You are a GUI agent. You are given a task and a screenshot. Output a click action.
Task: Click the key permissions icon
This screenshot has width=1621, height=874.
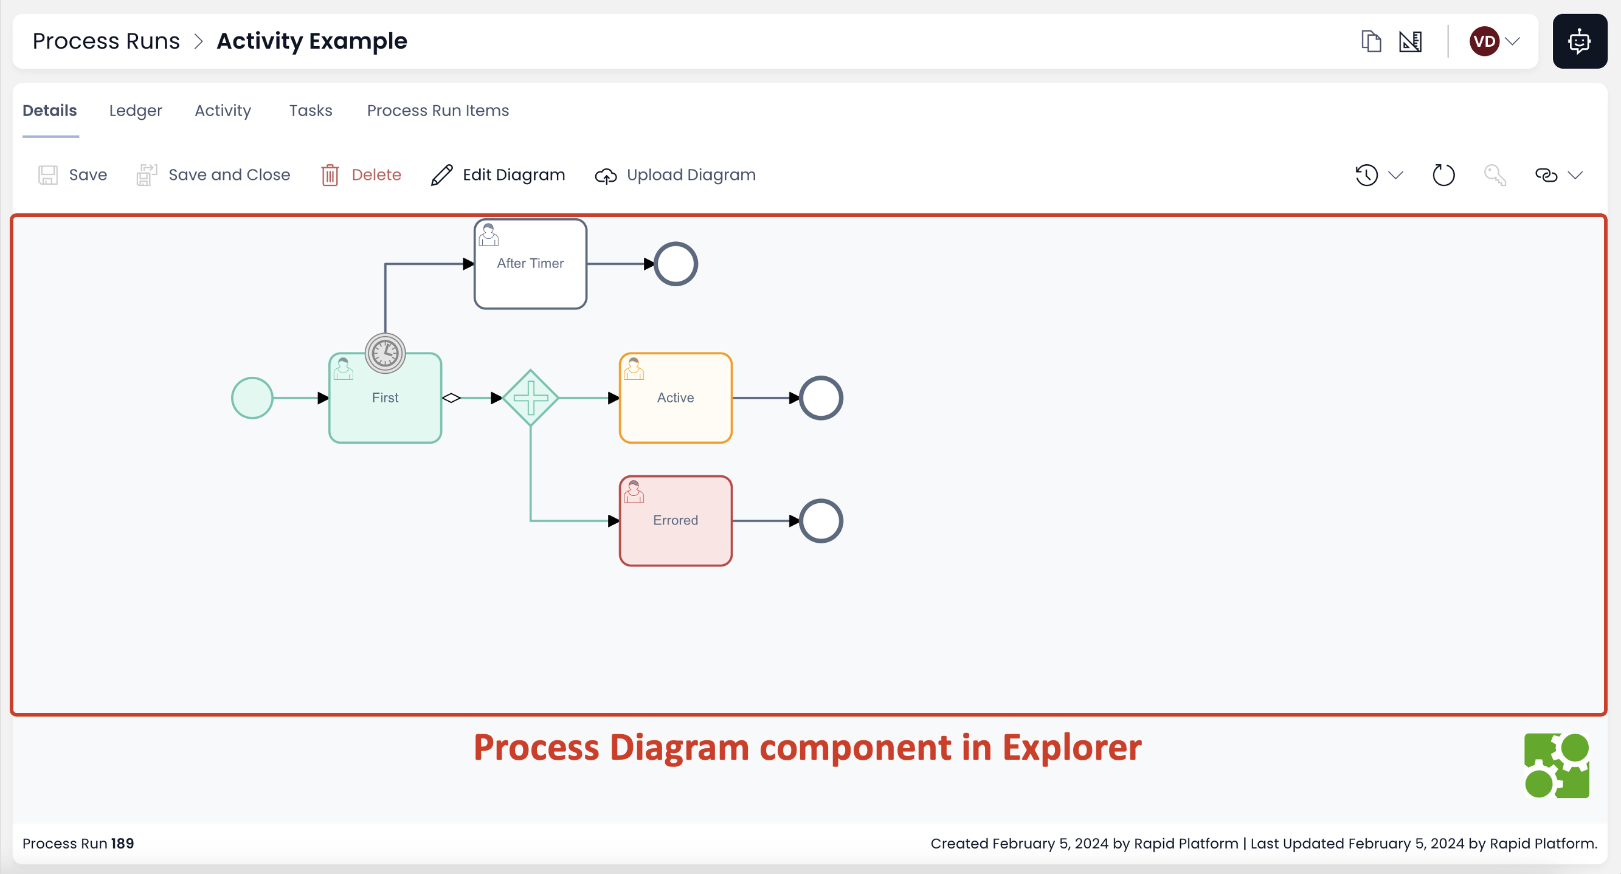pyautogui.click(x=1496, y=175)
